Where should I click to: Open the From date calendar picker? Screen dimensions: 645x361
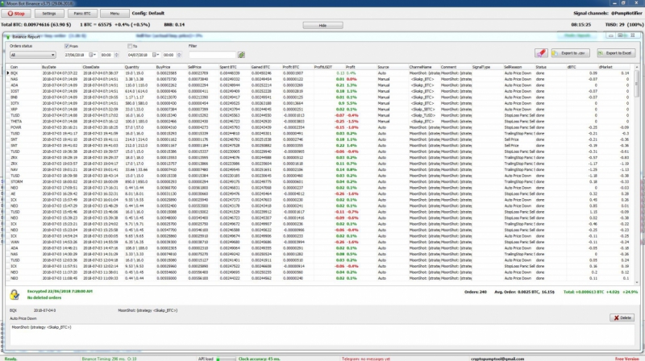tap(92, 55)
